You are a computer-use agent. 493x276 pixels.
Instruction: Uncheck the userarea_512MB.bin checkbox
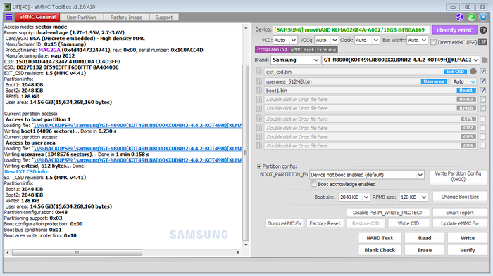click(483, 81)
